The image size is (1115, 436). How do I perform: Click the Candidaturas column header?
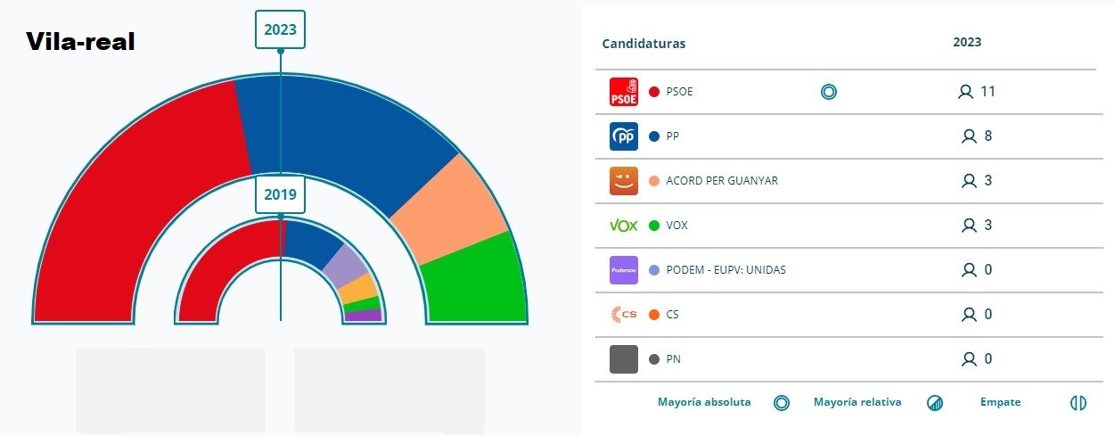click(x=644, y=44)
